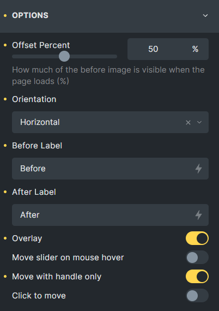219x311 pixels.
Task: Turn off Move with handle only
Action: tap(197, 276)
